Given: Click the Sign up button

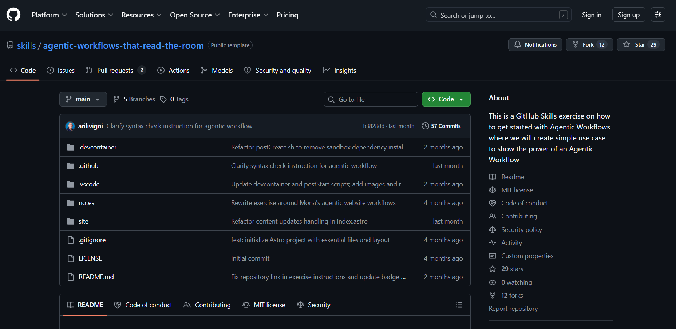Looking at the screenshot, I should pos(629,15).
